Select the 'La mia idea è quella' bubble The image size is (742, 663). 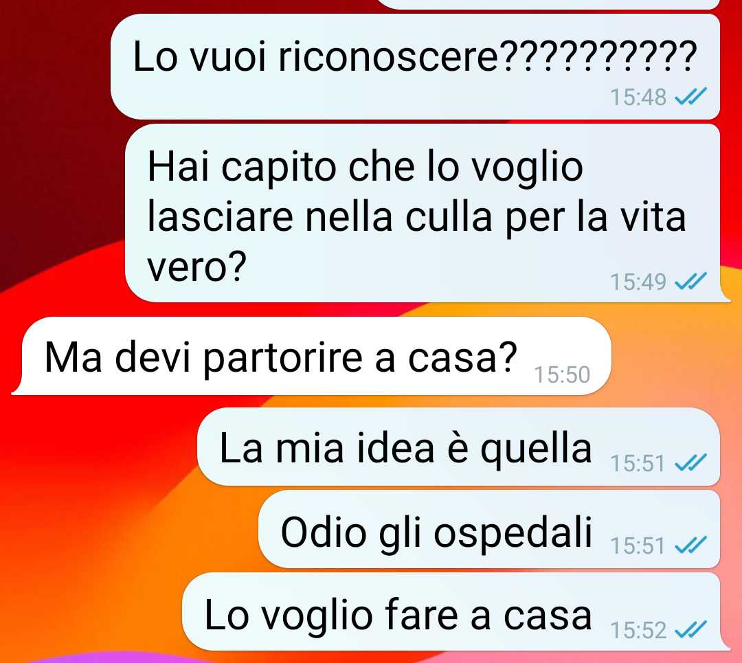pyautogui.click(x=458, y=447)
